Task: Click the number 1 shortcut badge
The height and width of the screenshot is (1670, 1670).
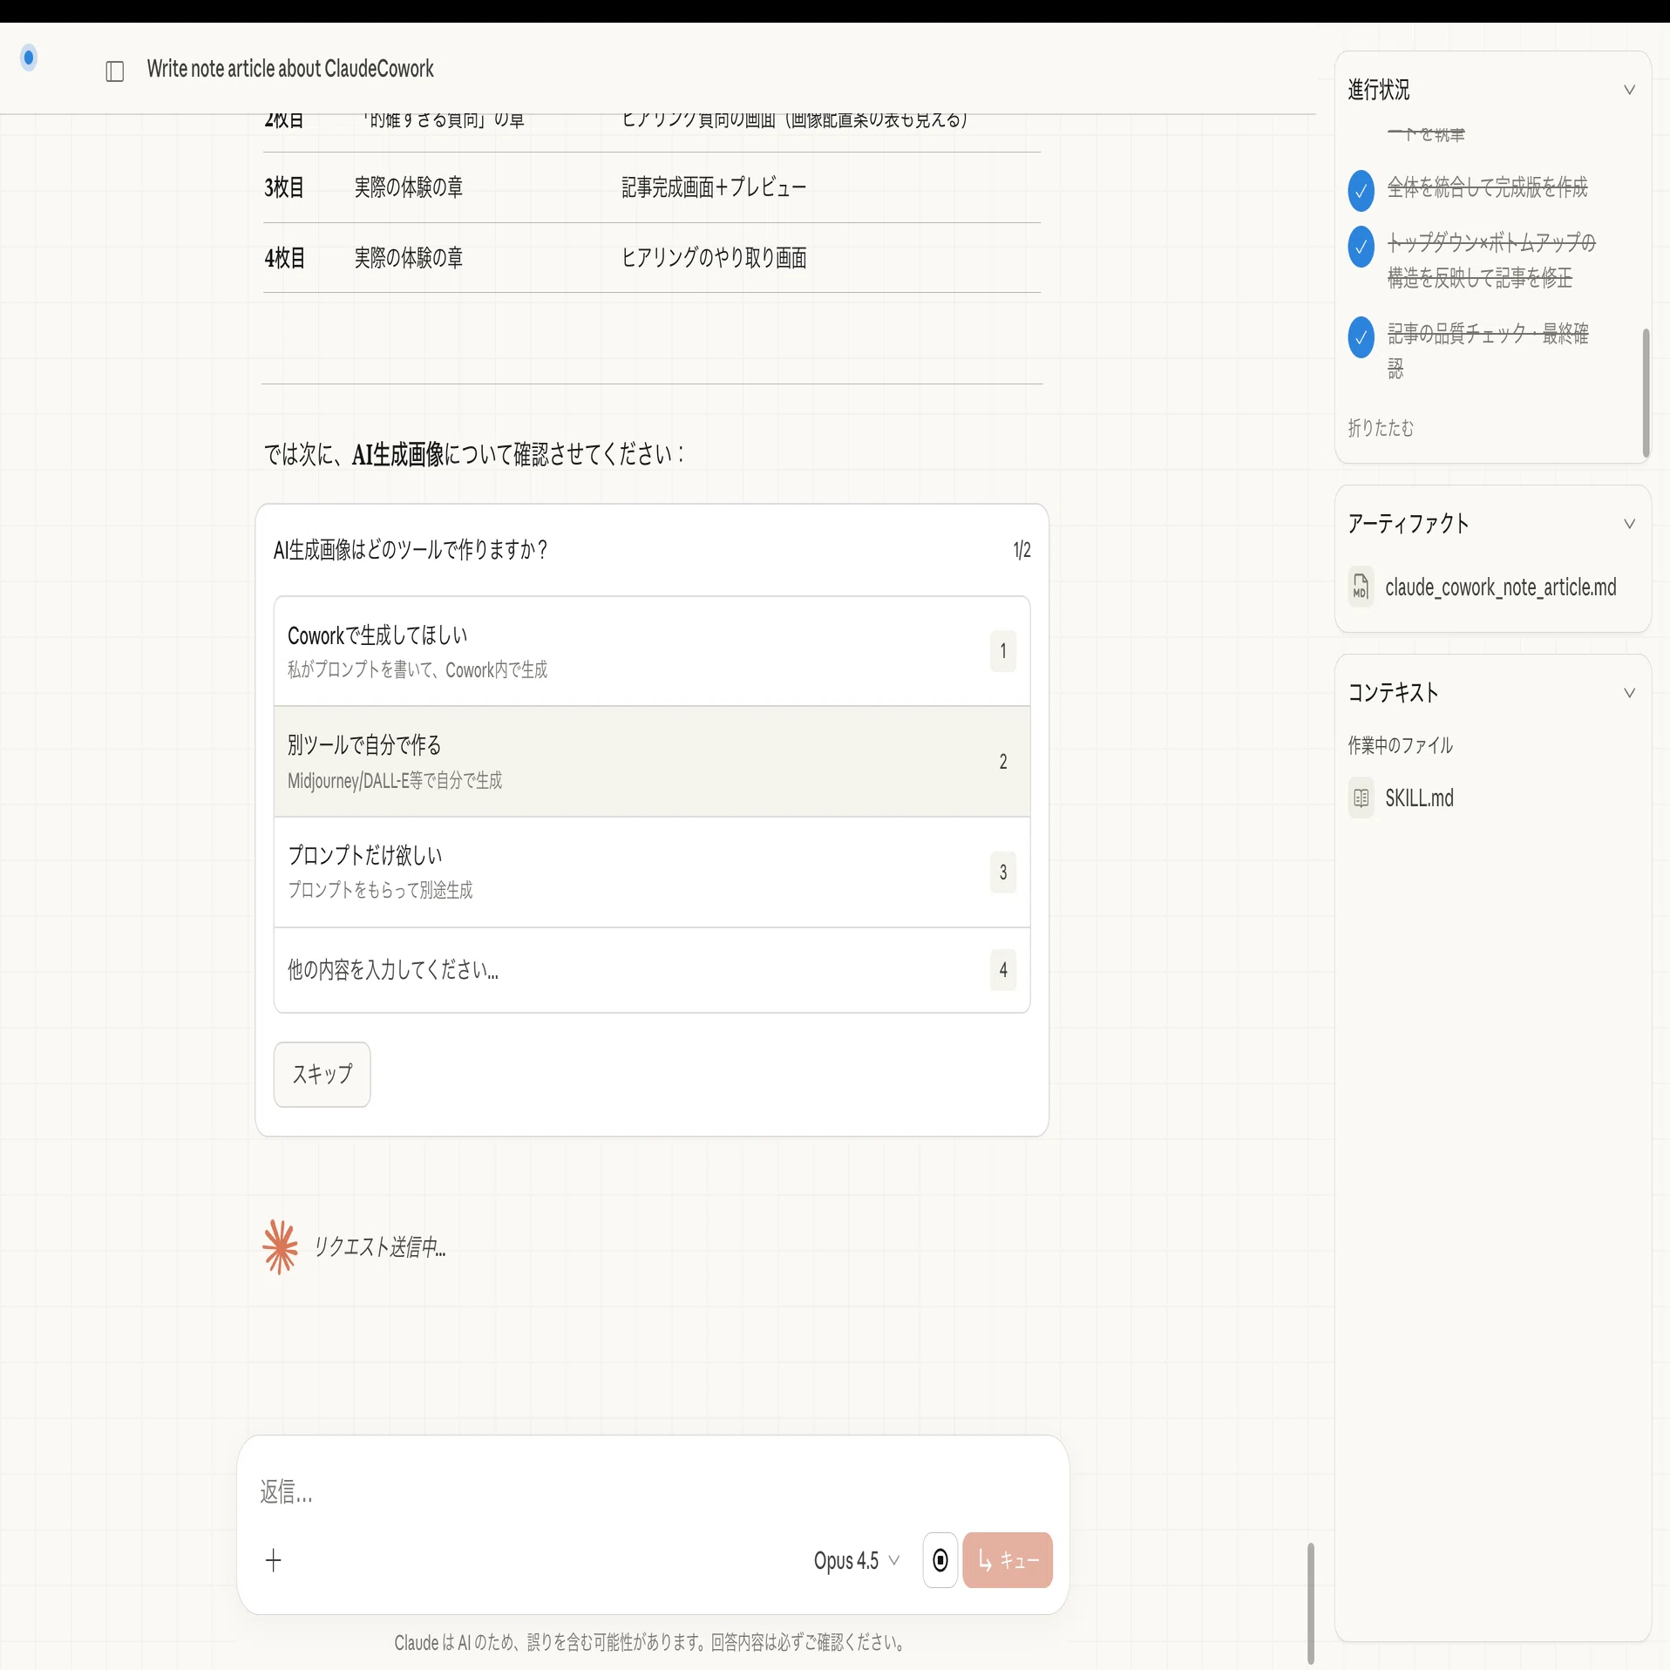Action: [x=1003, y=651]
